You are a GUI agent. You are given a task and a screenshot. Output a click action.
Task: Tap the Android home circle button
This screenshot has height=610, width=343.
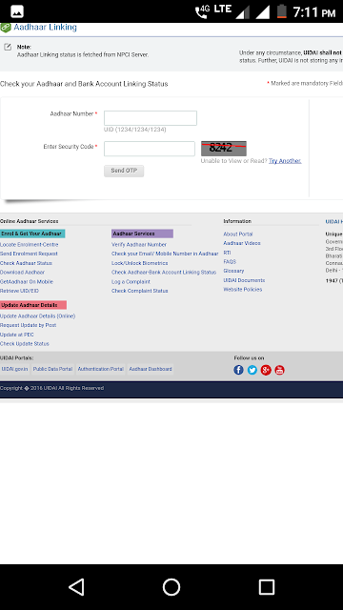[171, 587]
